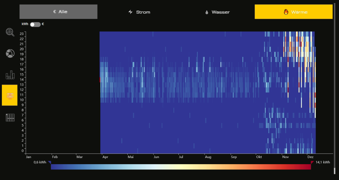The image size is (339, 180).
Task: Click the heatmap area above the Jul label
Action: click(181, 92)
